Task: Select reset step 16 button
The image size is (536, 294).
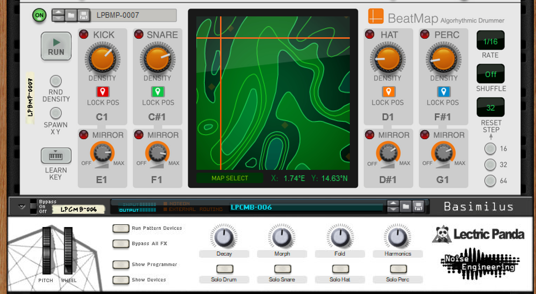Action: coord(490,149)
